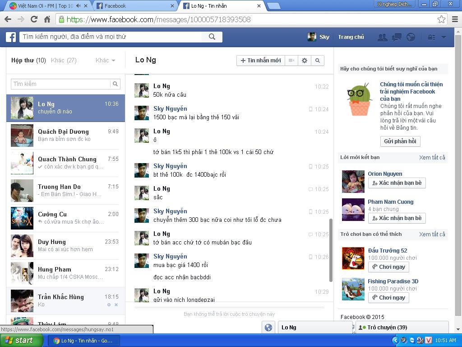Viewport: 462px width, 347px height.
Task: Click the privacy shortcuts lock icon
Action: coord(432,37)
